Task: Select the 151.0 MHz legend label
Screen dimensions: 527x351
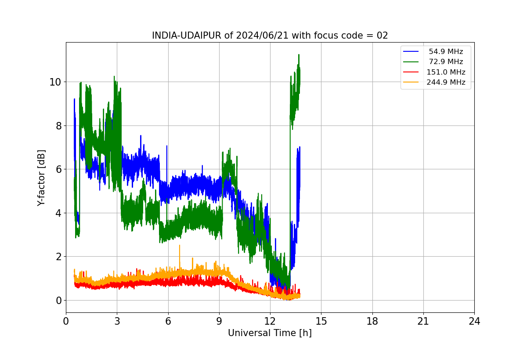Action: (x=446, y=72)
